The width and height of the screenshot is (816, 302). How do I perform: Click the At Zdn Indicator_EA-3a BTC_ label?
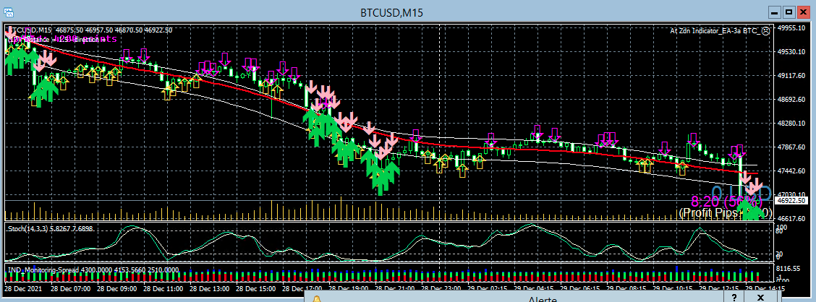715,30
